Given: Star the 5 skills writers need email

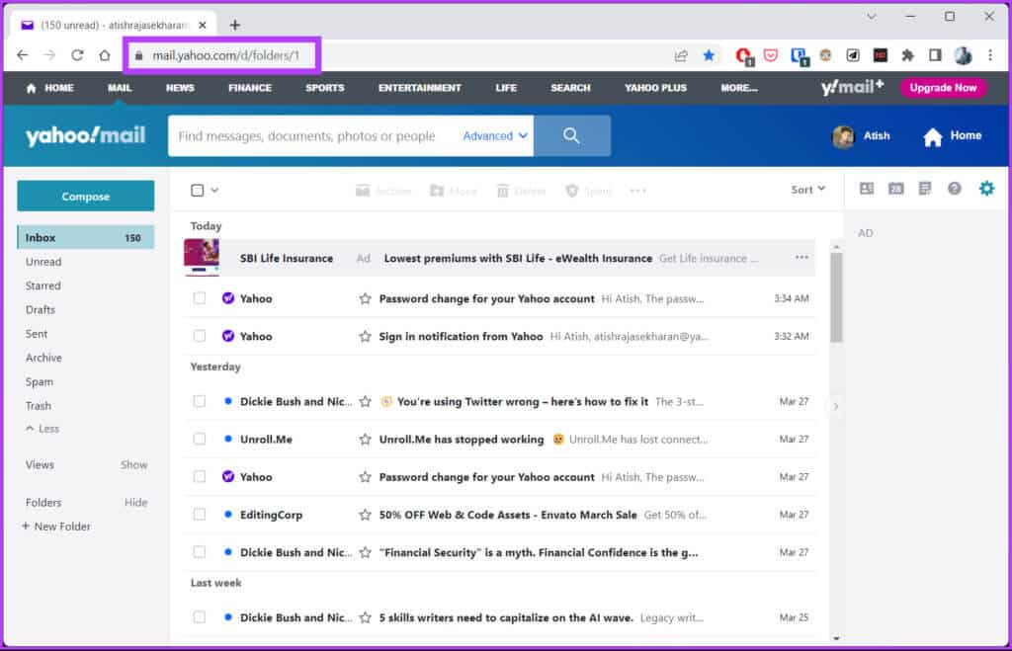Looking at the screenshot, I should click(x=366, y=617).
